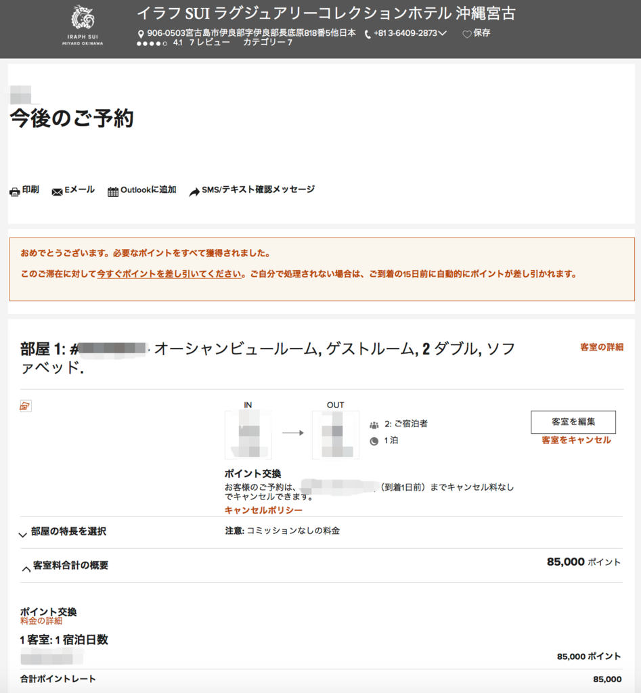Click 1客室: 1宿泊日数 text
The image size is (641, 693).
tap(64, 640)
